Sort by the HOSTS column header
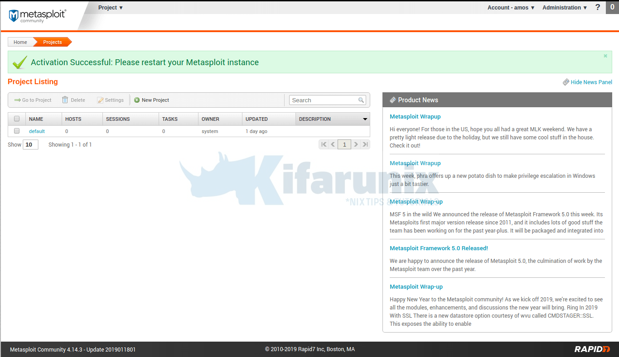 82,119
